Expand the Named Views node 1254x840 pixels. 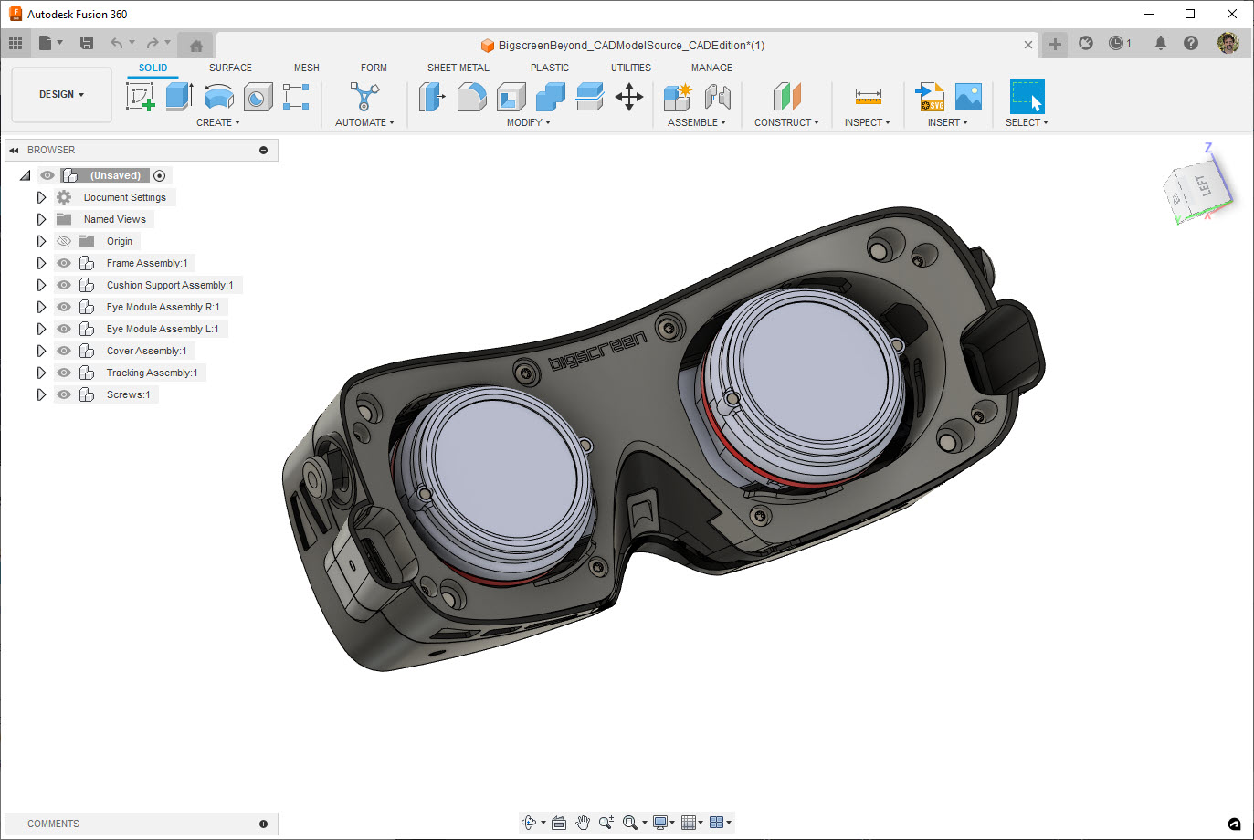41,219
